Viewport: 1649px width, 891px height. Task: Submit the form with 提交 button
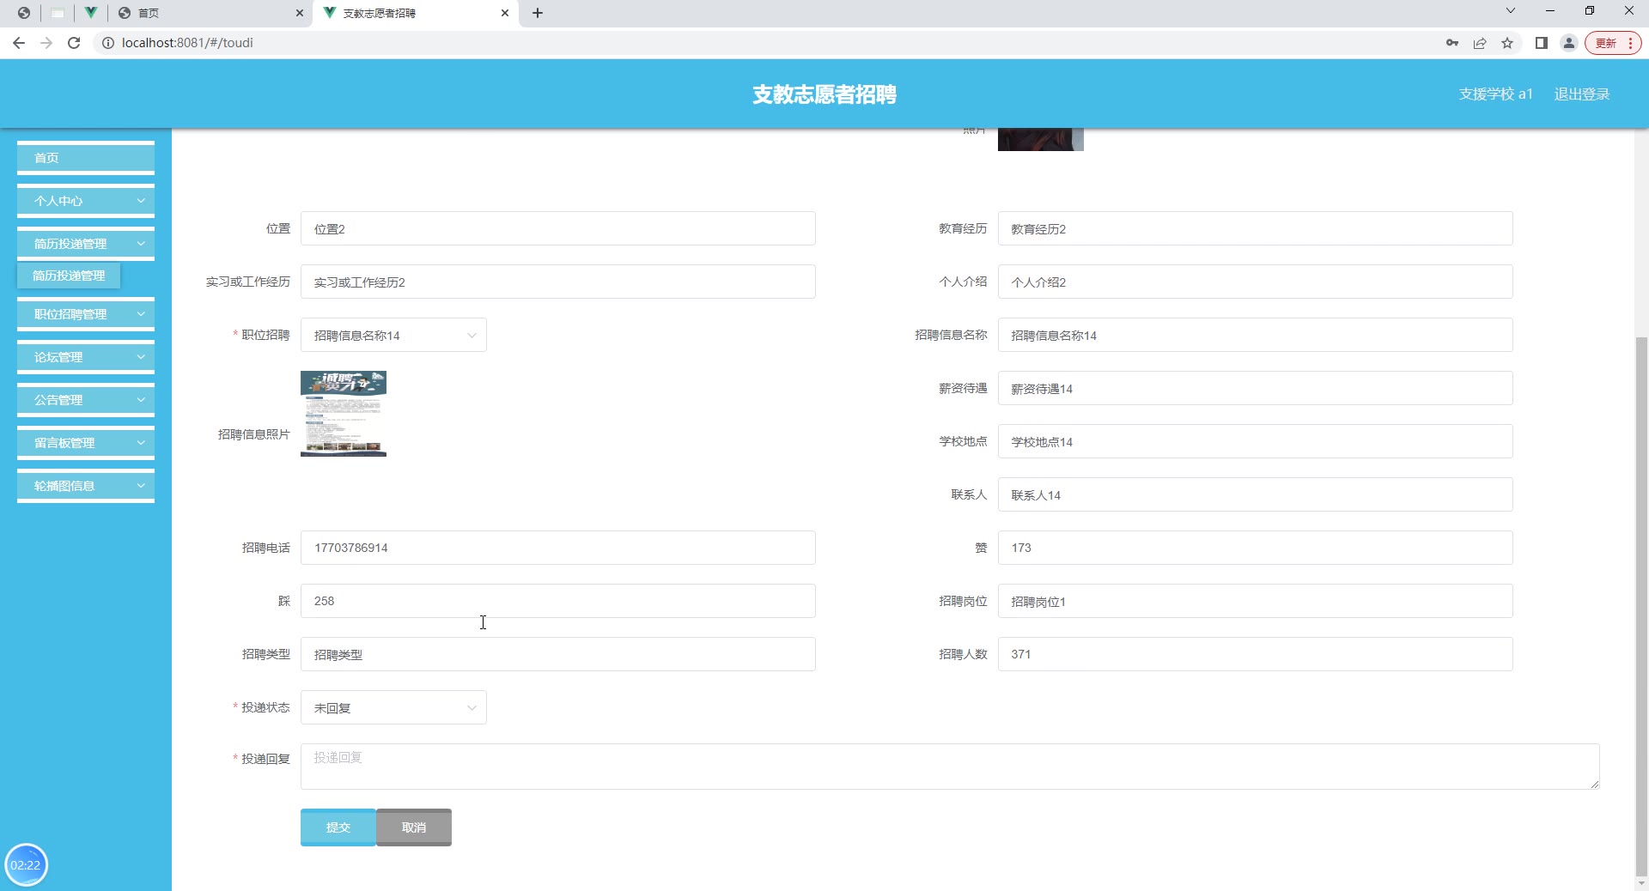338,827
